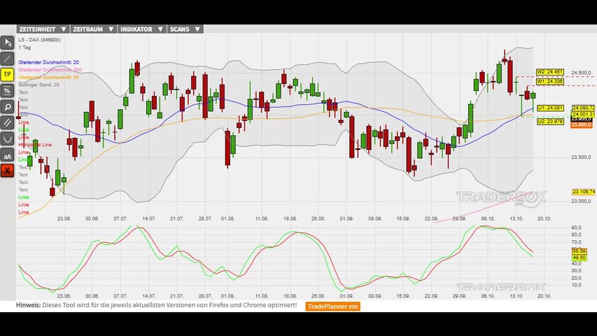Expand the INDIKATOR dropdown menu
This screenshot has width=597, height=336.
click(x=142, y=29)
